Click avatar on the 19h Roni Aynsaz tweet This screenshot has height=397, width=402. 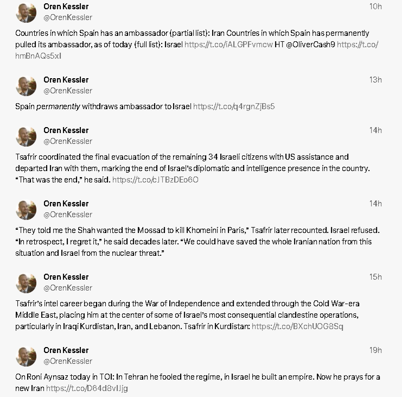(26, 356)
